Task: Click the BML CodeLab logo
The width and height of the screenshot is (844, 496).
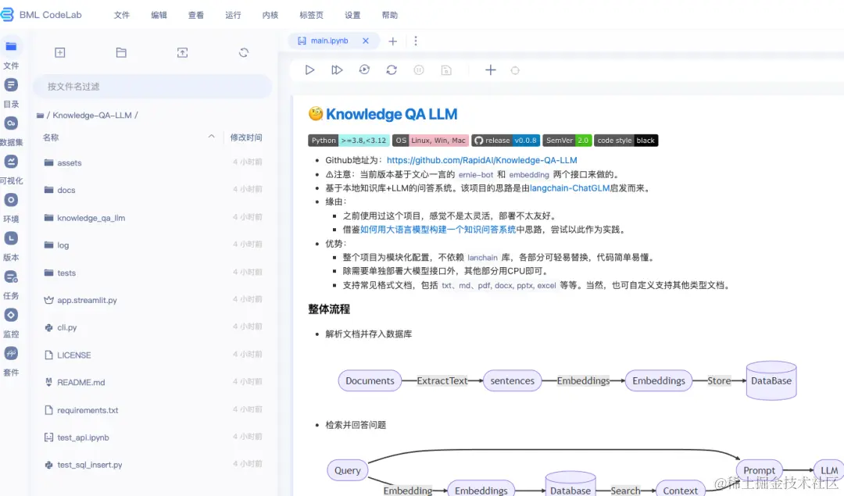Action: pyautogui.click(x=41, y=15)
